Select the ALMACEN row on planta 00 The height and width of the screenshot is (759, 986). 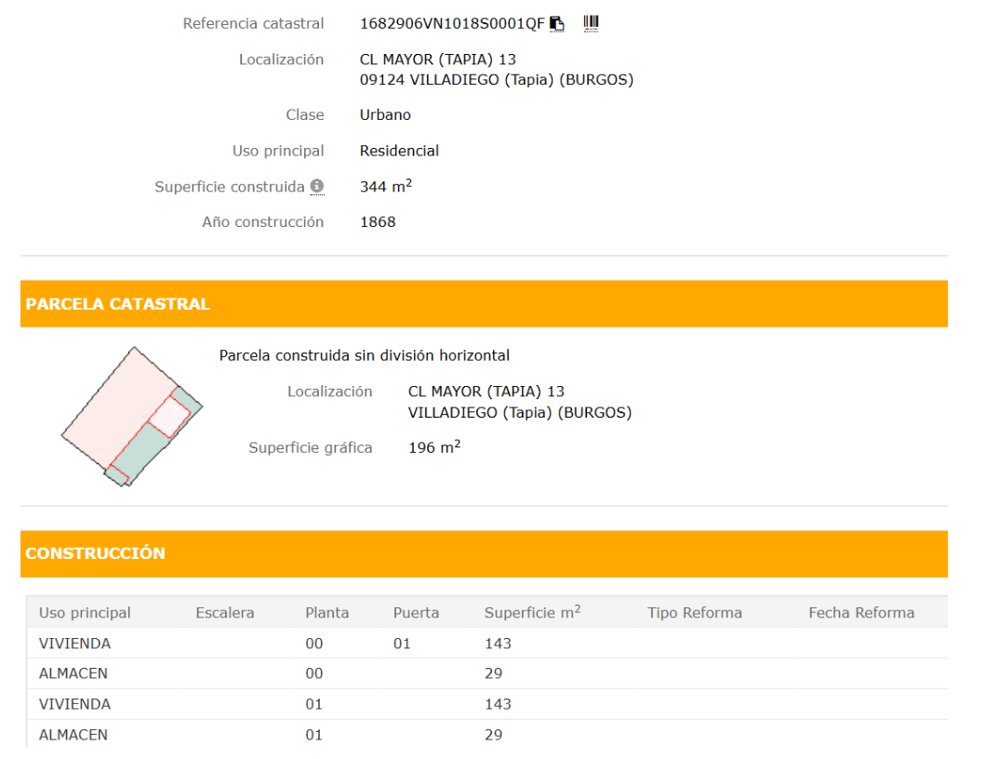click(73, 673)
